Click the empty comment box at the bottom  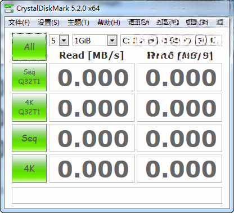point(117,196)
